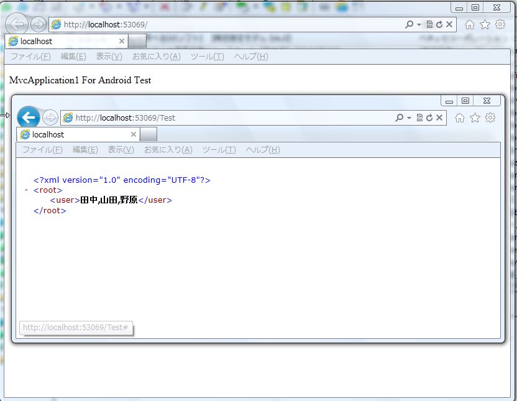
Task: Open the search dropdown arrow in inner address bar
Action: 409,118
